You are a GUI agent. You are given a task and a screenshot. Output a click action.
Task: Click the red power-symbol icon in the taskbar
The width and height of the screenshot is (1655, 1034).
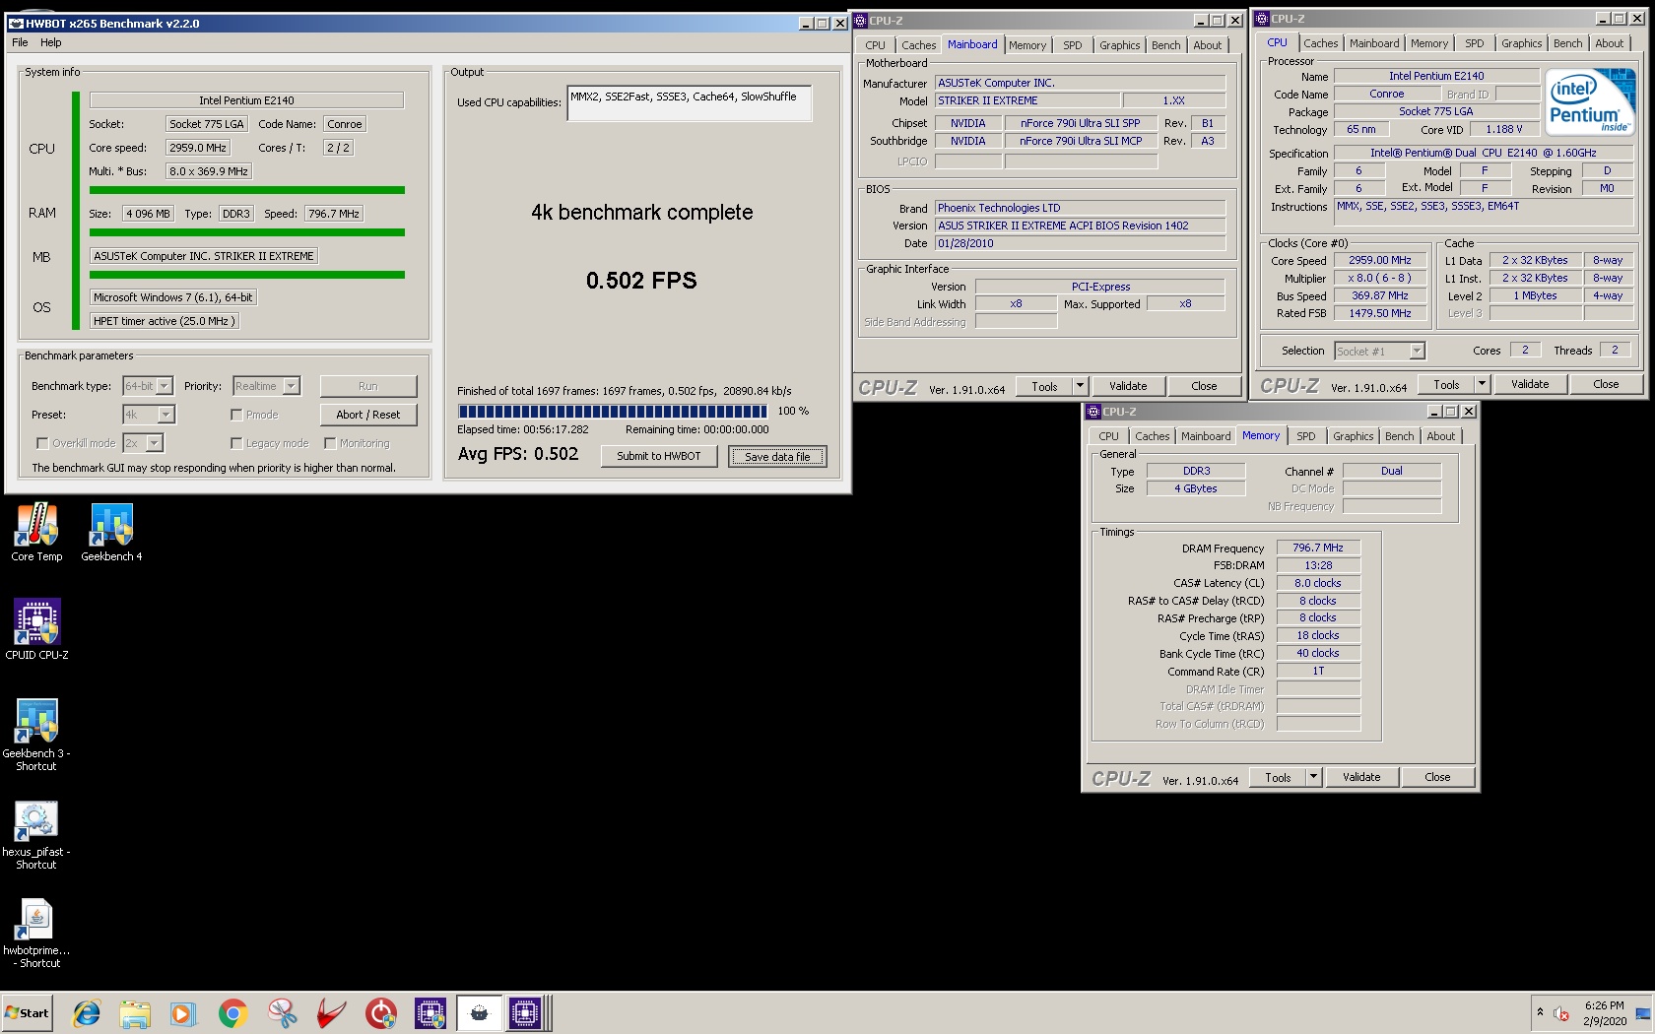[380, 1013]
